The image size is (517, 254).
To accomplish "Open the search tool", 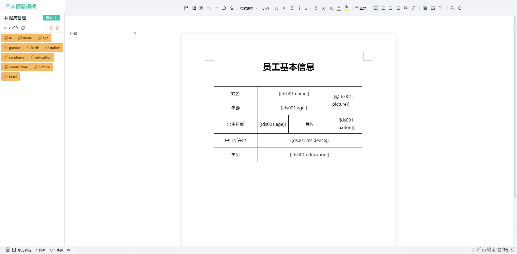I will point(452,8).
